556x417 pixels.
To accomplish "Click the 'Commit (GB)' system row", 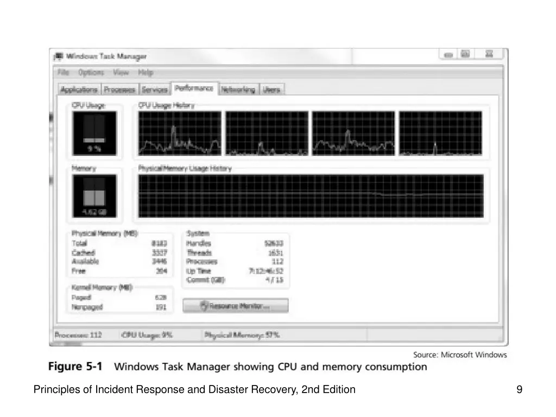I will click(x=235, y=280).
